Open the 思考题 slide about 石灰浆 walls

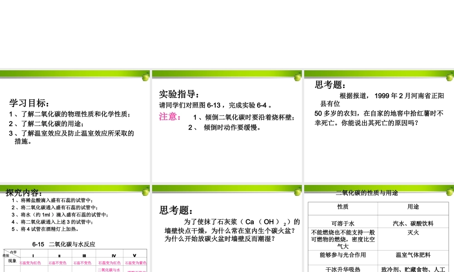click(x=227, y=228)
